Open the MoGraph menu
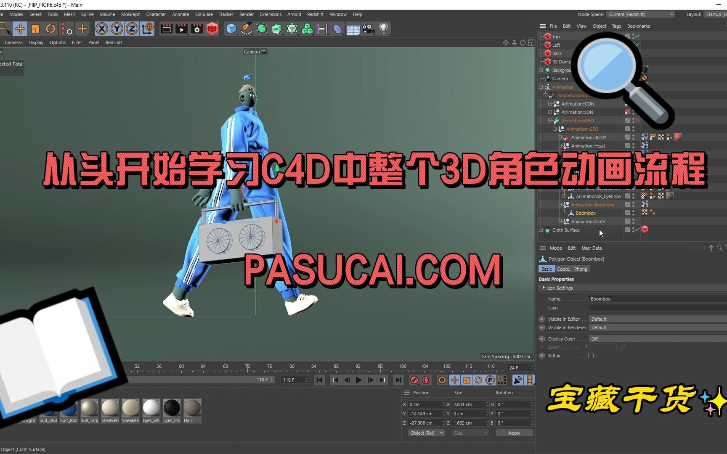This screenshot has width=727, height=454. point(130,14)
